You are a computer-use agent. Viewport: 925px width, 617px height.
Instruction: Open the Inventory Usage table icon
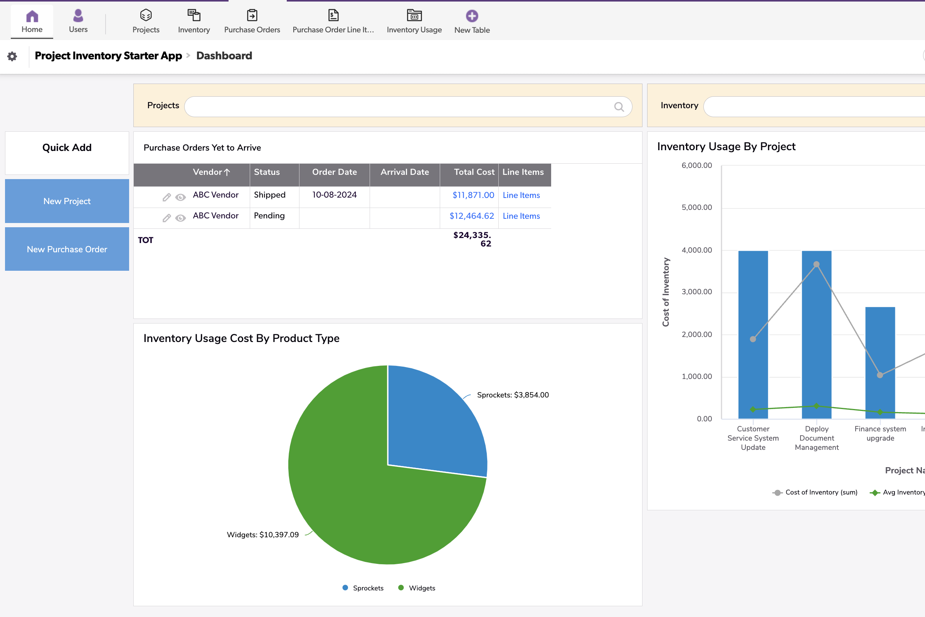pos(414,20)
